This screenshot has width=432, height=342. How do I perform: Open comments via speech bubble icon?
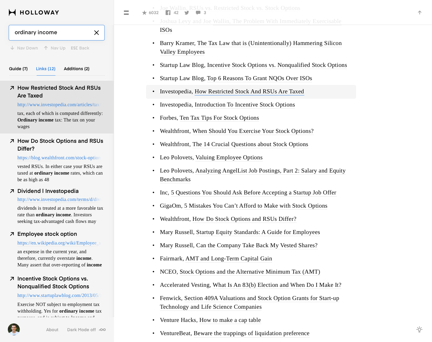pos(198,13)
